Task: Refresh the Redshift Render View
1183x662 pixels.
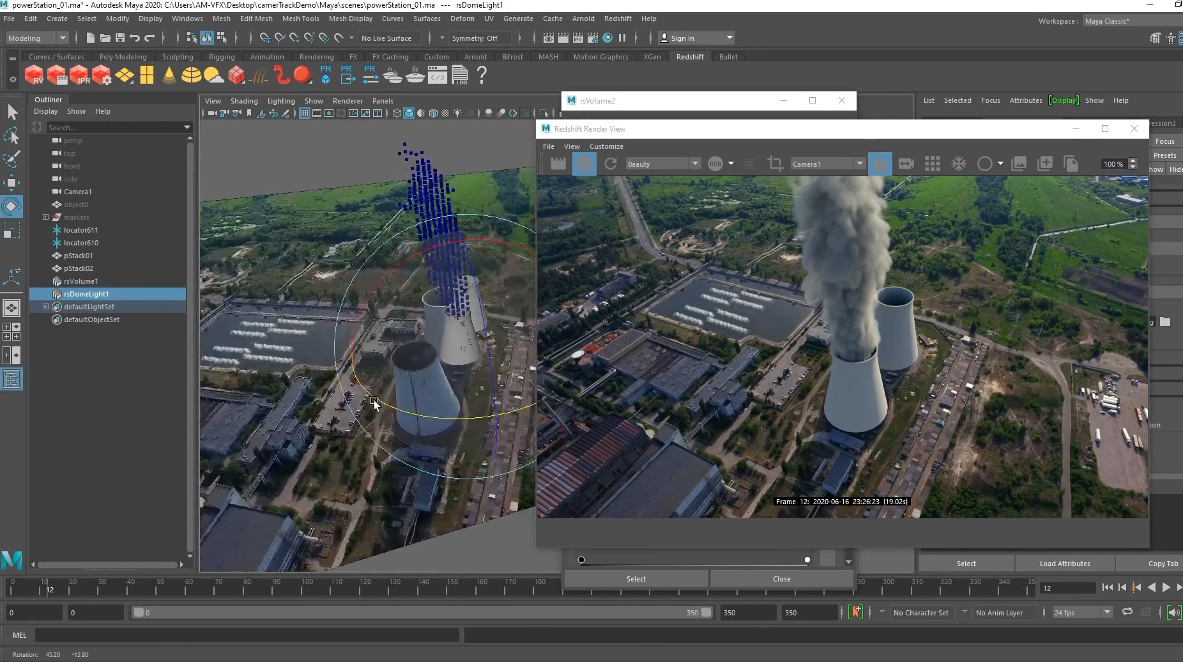Action: tap(611, 164)
